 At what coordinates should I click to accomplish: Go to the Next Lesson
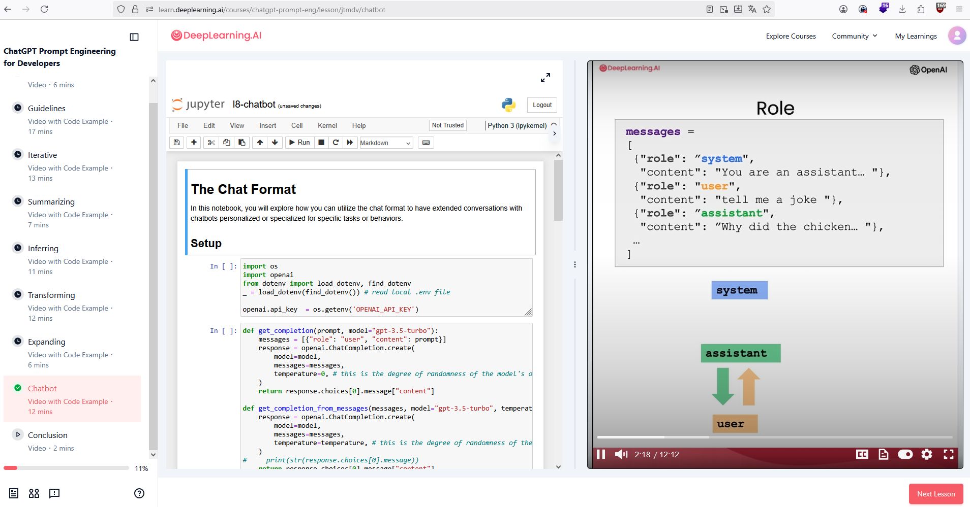(x=935, y=494)
